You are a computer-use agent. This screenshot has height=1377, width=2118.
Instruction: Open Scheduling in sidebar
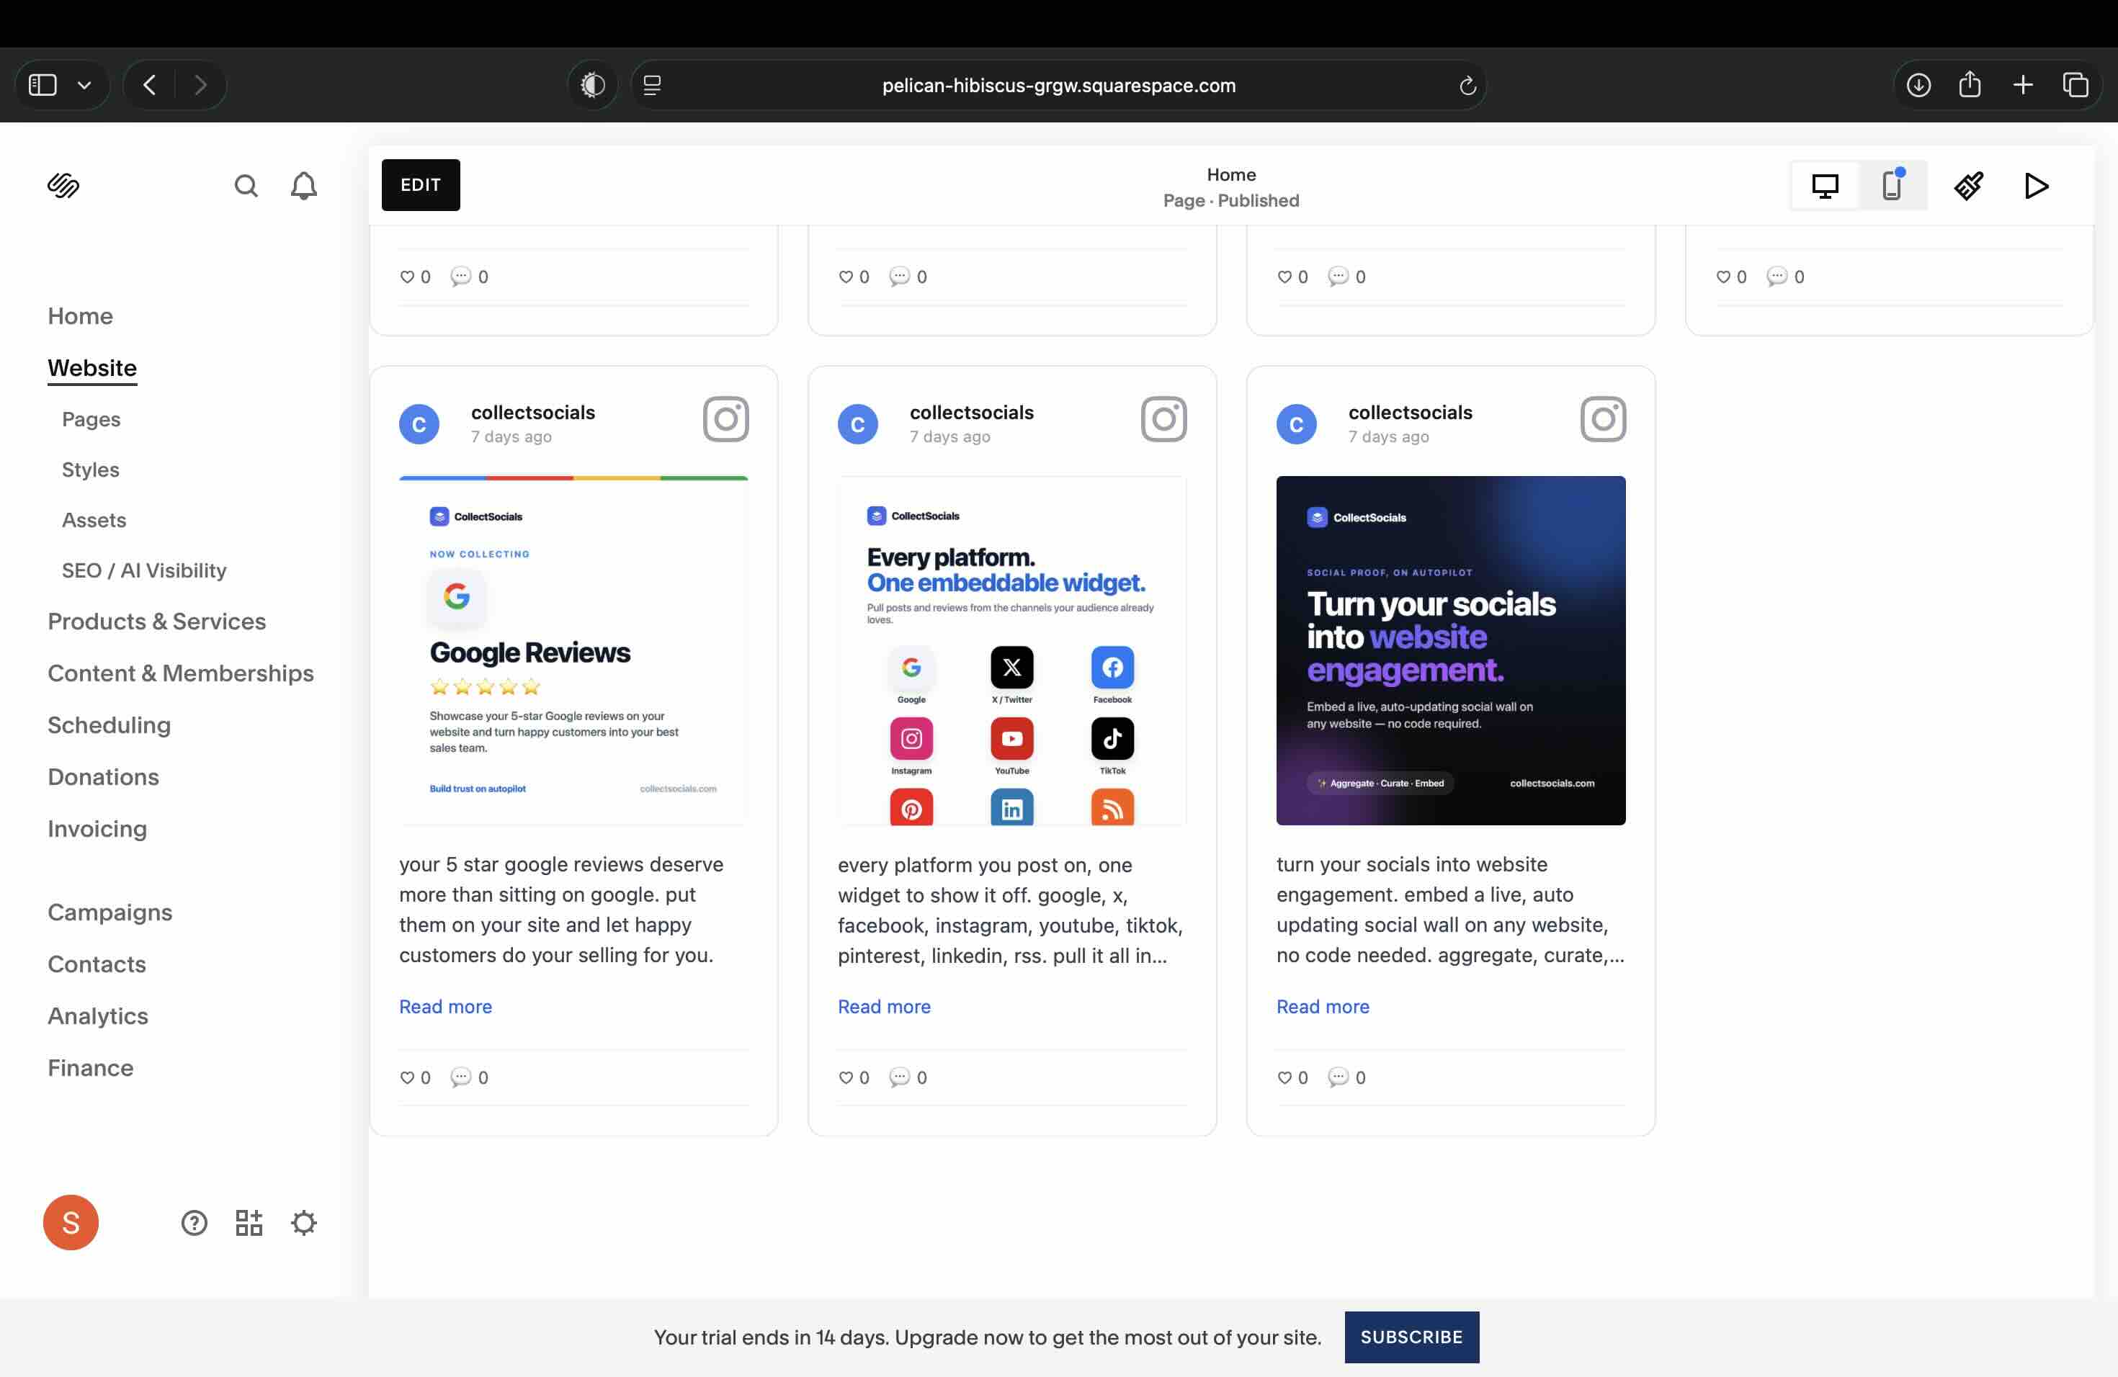[109, 725]
